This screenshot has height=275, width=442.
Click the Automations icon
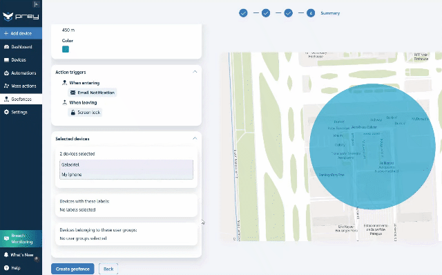(6, 73)
